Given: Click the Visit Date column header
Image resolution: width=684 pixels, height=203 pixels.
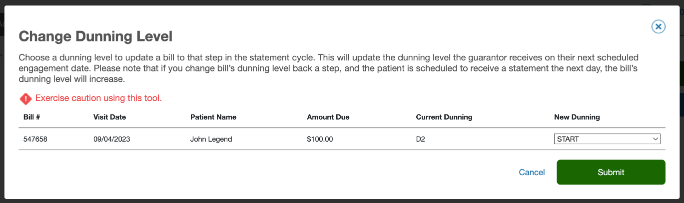Looking at the screenshot, I should 109,117.
